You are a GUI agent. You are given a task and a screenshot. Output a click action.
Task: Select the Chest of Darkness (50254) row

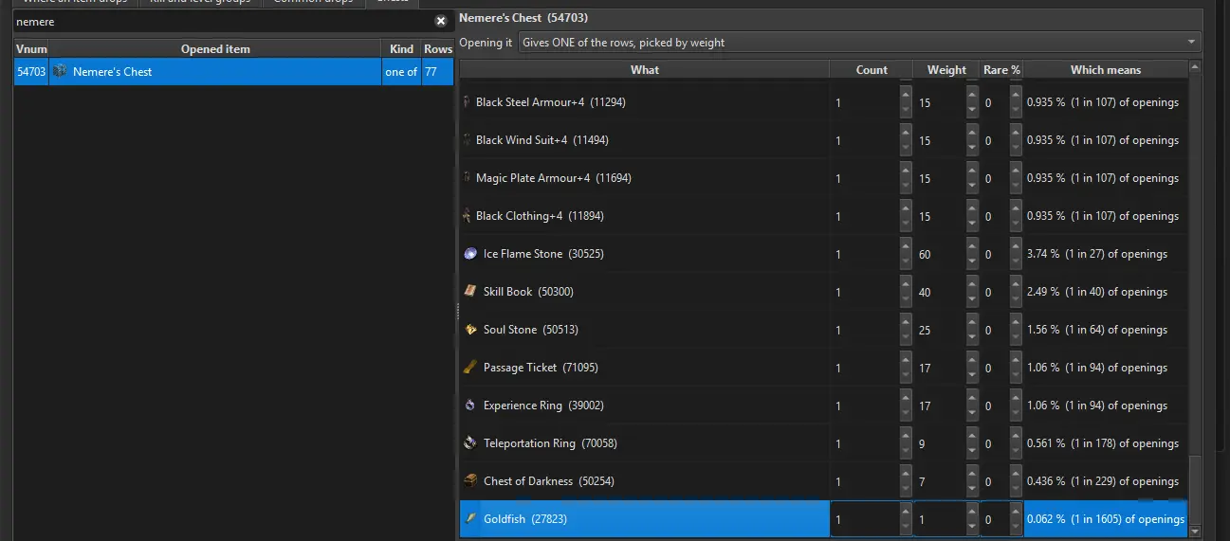click(x=823, y=481)
